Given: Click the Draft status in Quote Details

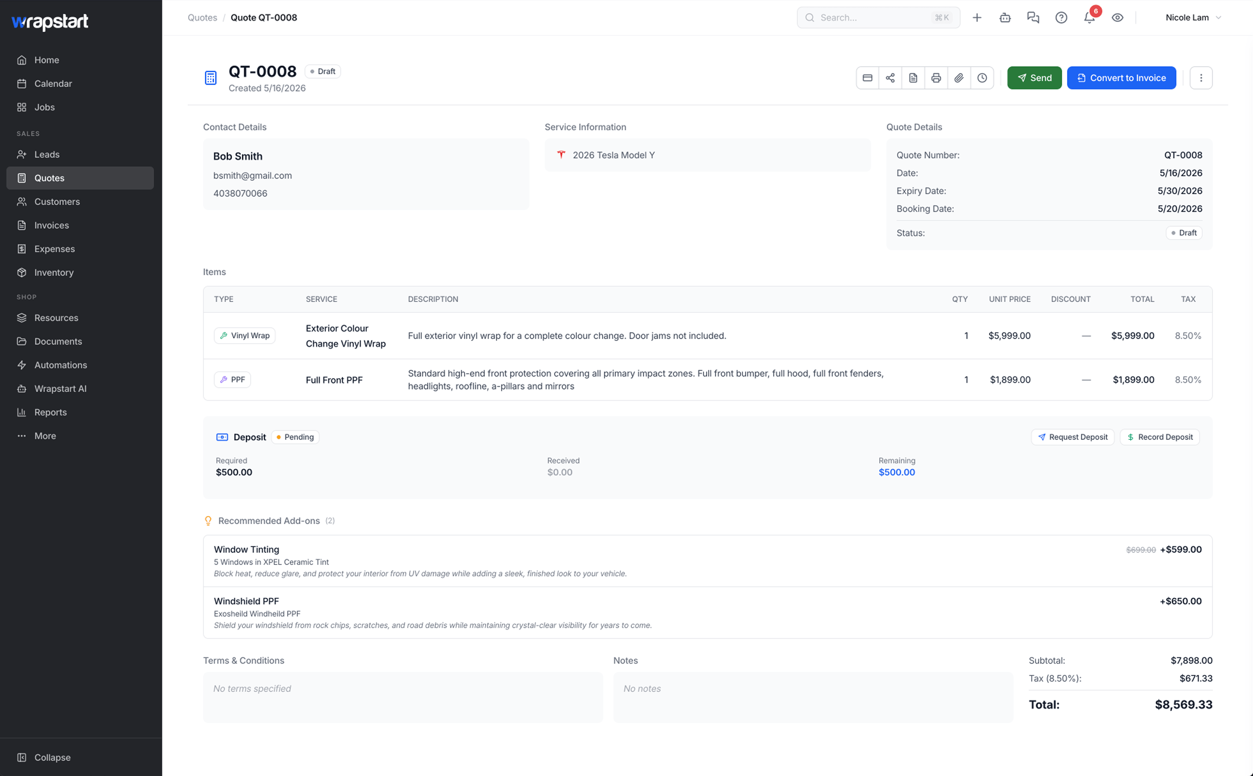Looking at the screenshot, I should (1184, 233).
